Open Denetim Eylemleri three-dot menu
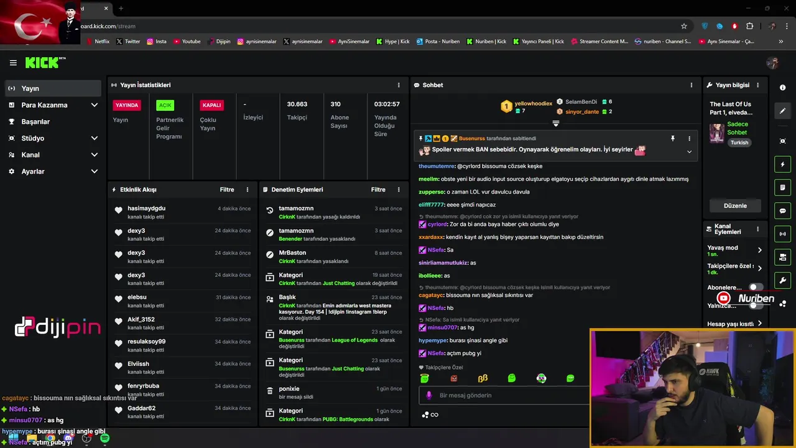This screenshot has height=448, width=796. point(399,190)
